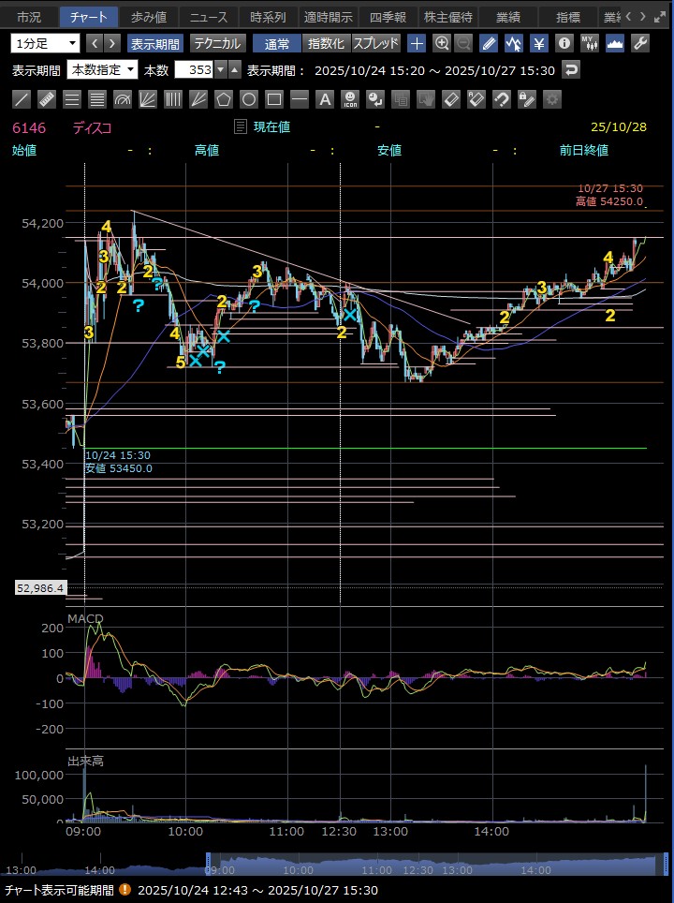This screenshot has width=674, height=903.
Task: Click the yen symbol toolbar icon
Action: (x=539, y=43)
